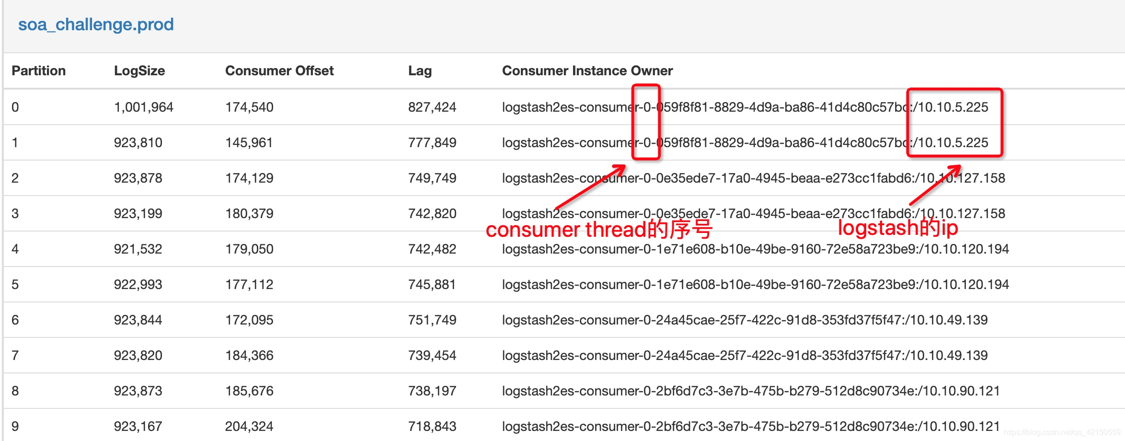Click the Partition column header

click(x=38, y=71)
